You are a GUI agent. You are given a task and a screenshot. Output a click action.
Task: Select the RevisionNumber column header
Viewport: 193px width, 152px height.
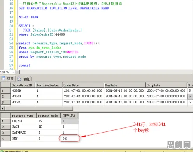click(49, 85)
